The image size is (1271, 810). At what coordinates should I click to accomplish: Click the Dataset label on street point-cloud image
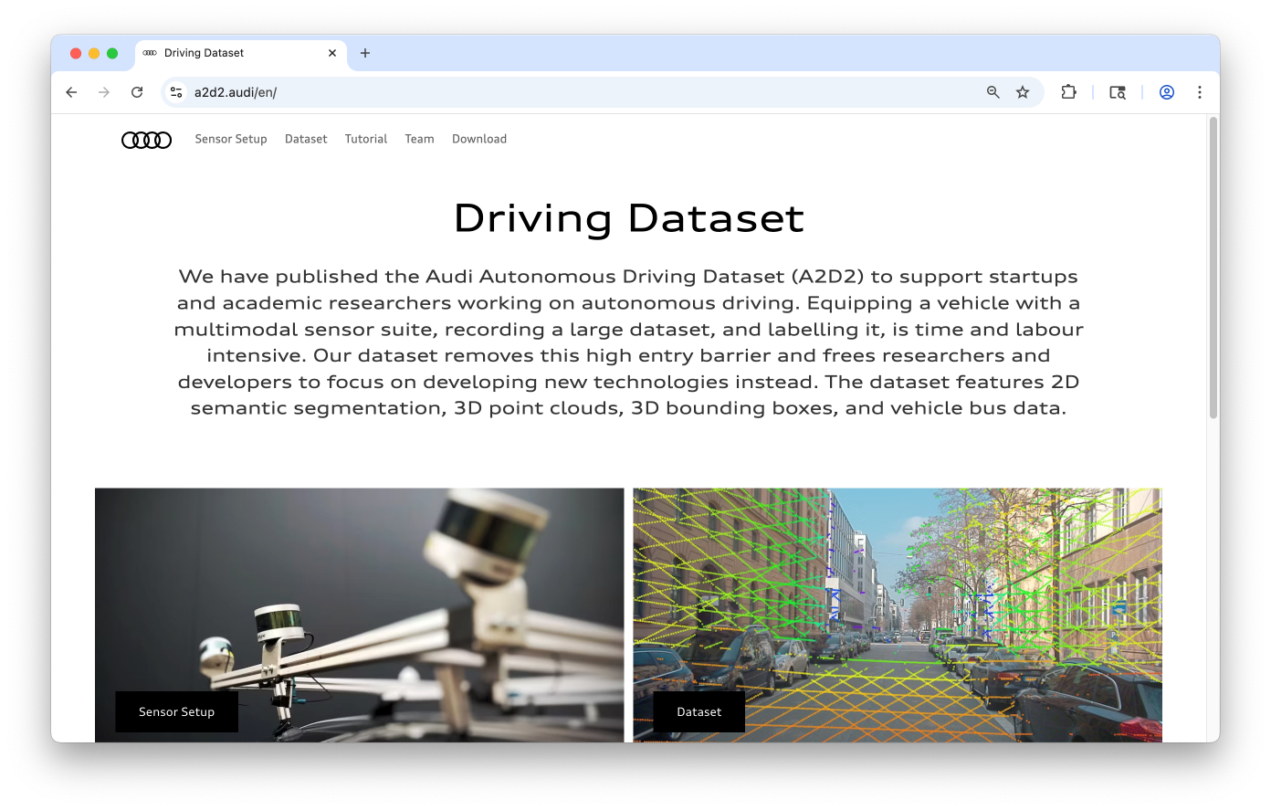699,711
